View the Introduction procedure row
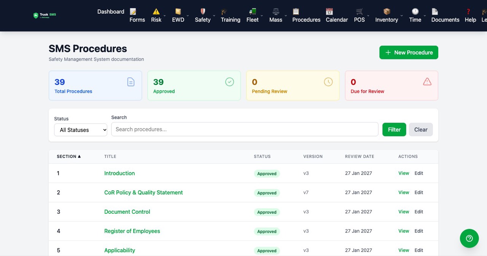The width and height of the screenshot is (487, 256). click(x=404, y=173)
